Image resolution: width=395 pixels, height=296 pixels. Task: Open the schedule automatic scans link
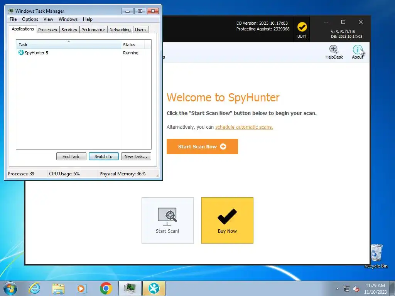click(x=244, y=127)
